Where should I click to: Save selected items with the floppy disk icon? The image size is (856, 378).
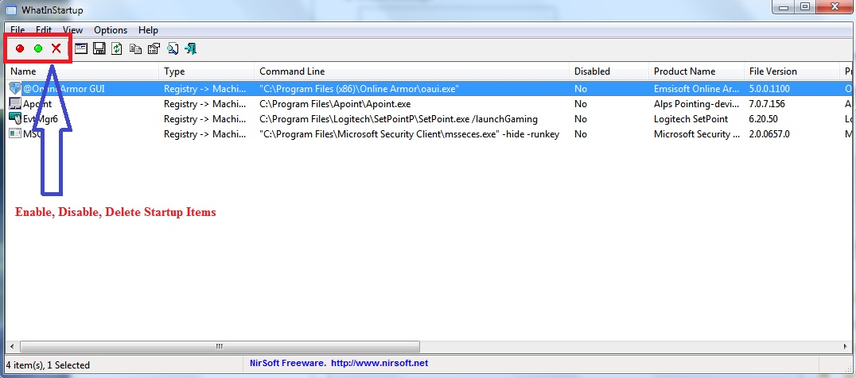(99, 48)
